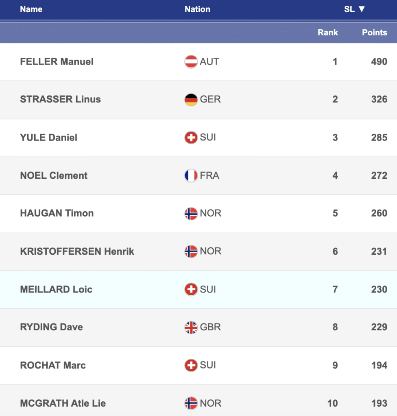Click the Rank subheader
397x416 pixels.
tap(327, 32)
